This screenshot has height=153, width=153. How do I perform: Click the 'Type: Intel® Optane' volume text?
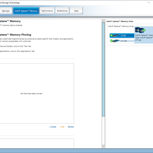point(144,38)
